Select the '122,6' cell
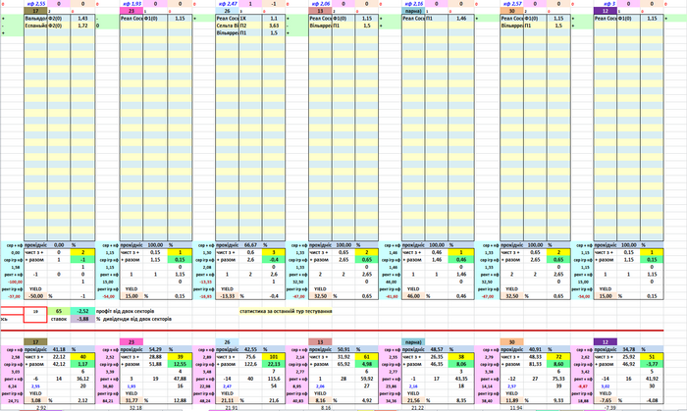 [250, 364]
